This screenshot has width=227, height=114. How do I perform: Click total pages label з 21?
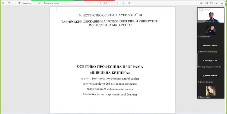point(117,3)
